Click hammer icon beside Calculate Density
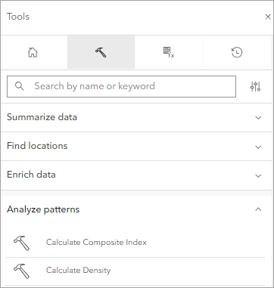The width and height of the screenshot is (274, 288). [21, 271]
